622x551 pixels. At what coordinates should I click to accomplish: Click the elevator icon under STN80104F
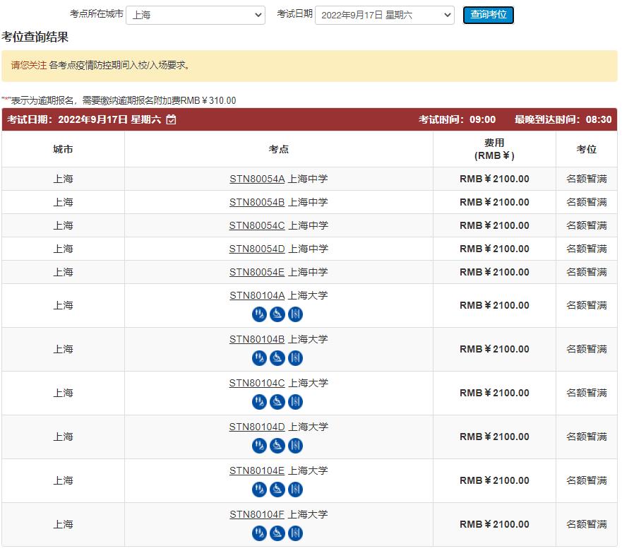(x=295, y=533)
